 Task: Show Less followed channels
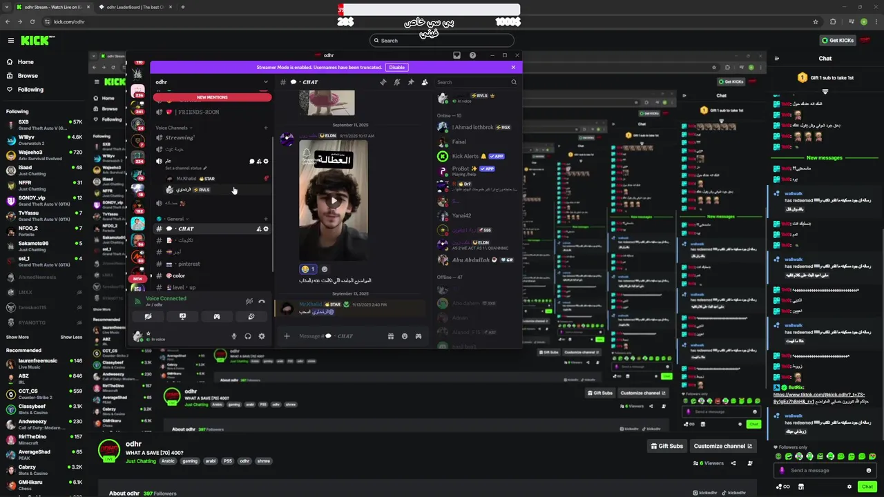[x=71, y=337]
